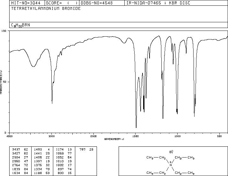Select peak value 2984 in the table
The image size is (228, 176).
16,157
